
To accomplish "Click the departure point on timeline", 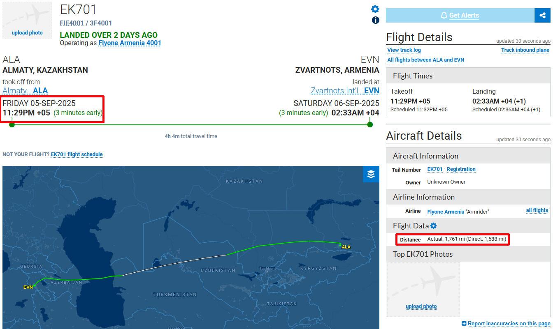I will (x=12, y=124).
